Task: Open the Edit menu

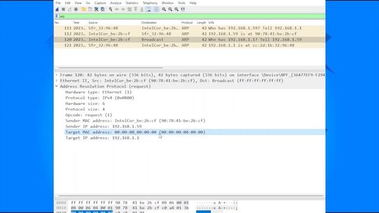Action: (68, 3)
